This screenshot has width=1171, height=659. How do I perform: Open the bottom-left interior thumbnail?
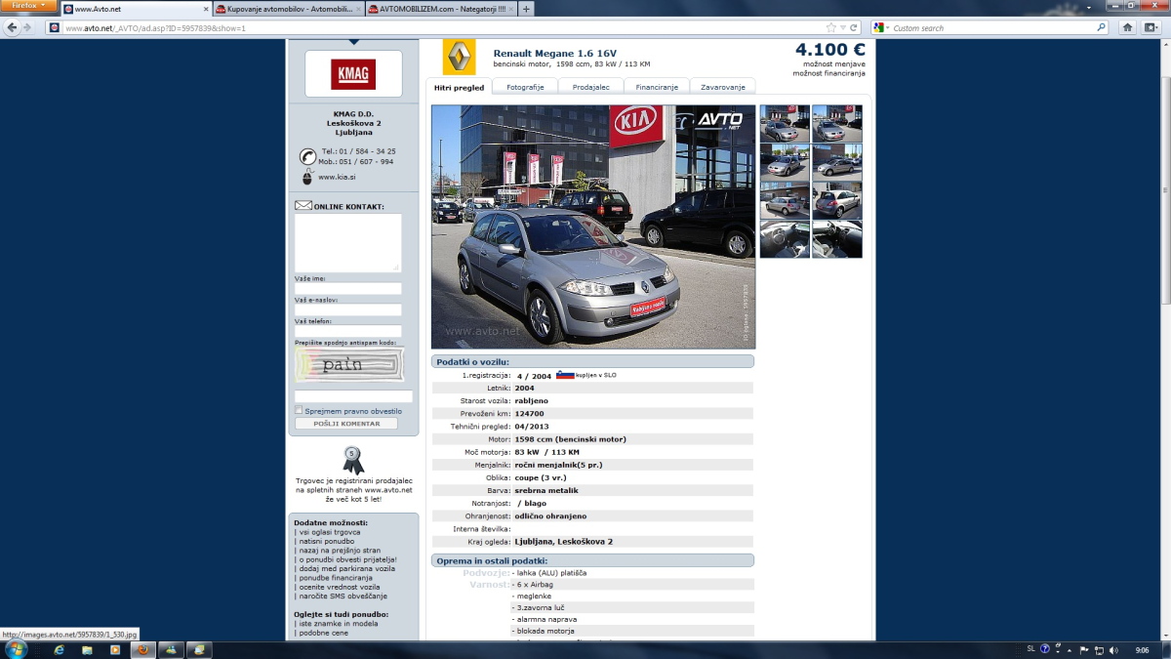pos(785,239)
